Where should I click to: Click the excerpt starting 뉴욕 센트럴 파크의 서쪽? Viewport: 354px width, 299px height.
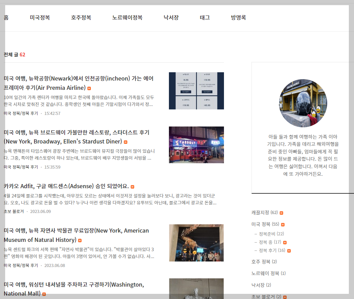click(79, 253)
